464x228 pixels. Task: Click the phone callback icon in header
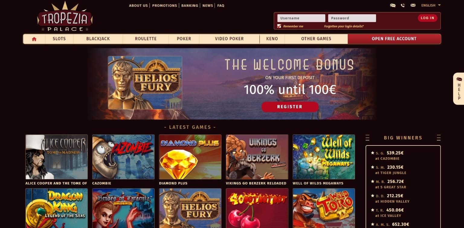403,5
